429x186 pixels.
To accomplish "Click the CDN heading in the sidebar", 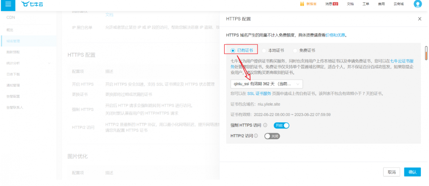I will pos(11,17).
